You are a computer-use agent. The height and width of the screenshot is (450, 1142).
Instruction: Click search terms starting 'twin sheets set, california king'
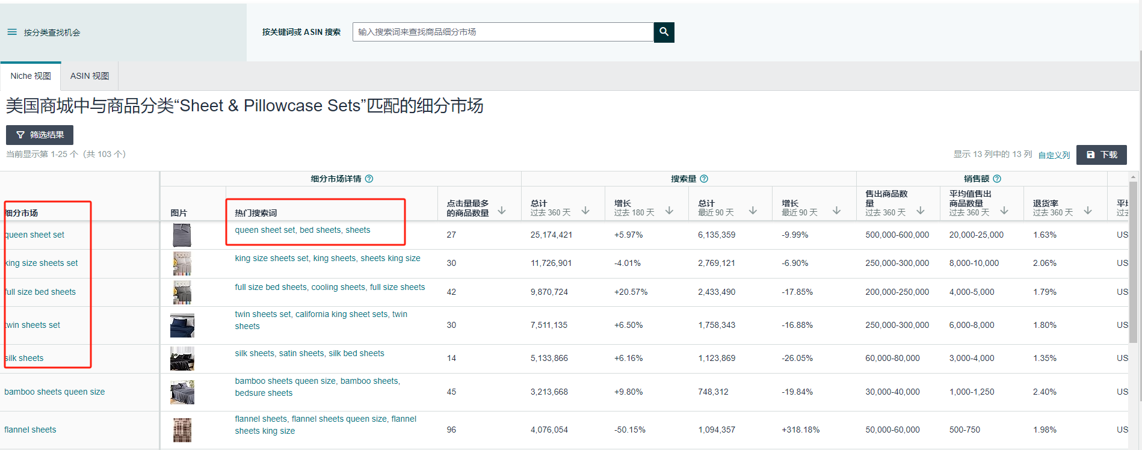[x=321, y=320]
